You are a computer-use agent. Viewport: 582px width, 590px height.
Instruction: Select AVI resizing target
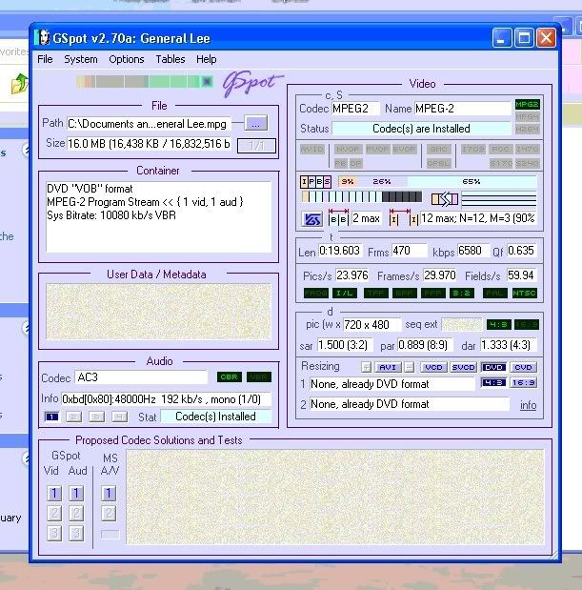click(388, 367)
